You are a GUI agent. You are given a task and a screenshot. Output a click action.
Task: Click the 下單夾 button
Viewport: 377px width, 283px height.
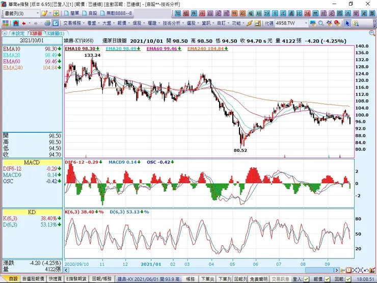[208, 279]
